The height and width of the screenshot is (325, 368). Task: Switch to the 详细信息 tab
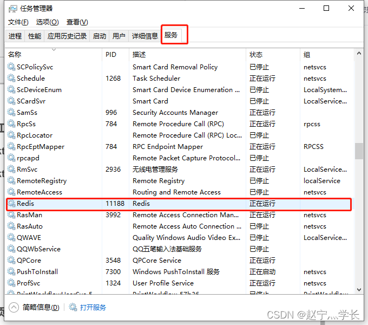145,36
